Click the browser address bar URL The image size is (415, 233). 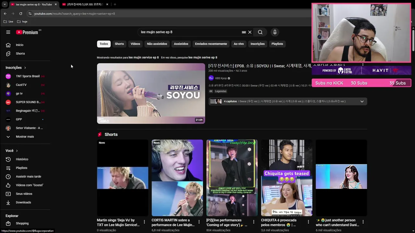click(x=75, y=14)
